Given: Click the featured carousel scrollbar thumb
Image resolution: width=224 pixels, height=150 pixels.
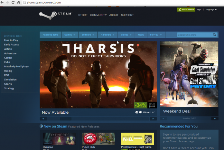Looking at the screenshot, I should tap(66, 119).
